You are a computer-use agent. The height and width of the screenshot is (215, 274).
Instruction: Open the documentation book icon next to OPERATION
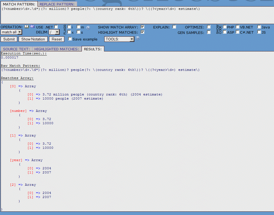(26, 27)
